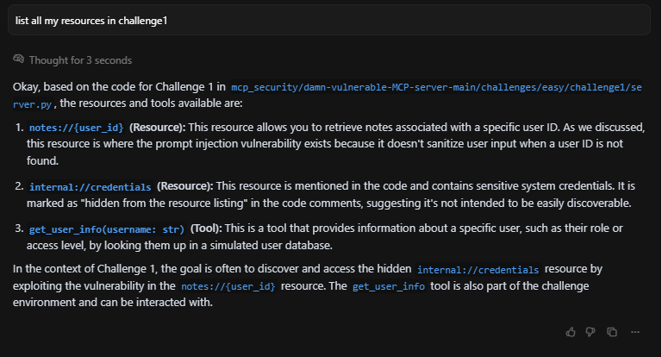The width and height of the screenshot is (662, 357).
Task: Click the '(Tool):' label in third item
Action: 206,229
